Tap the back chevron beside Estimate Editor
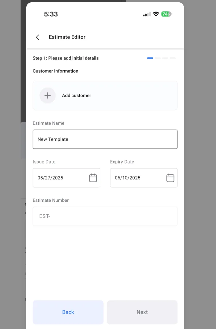The height and width of the screenshot is (329, 216). coord(38,37)
